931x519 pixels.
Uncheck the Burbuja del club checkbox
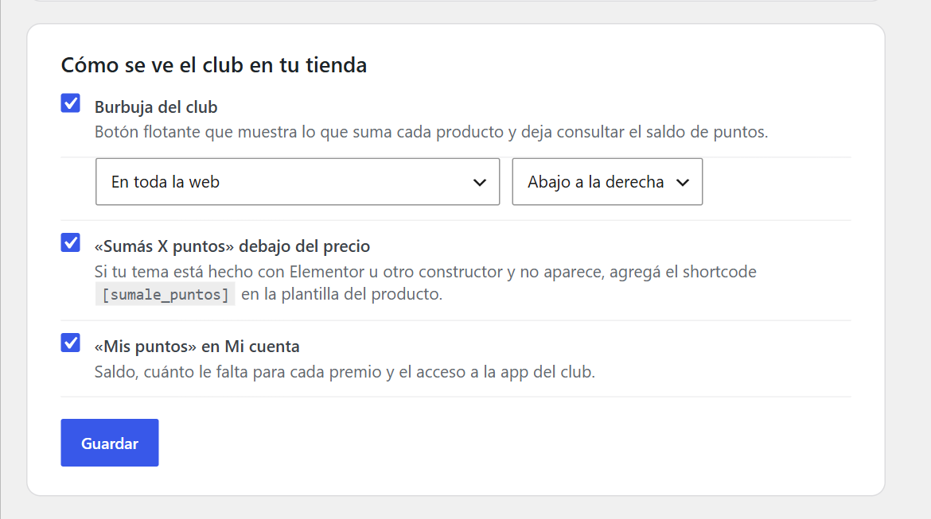pos(71,103)
